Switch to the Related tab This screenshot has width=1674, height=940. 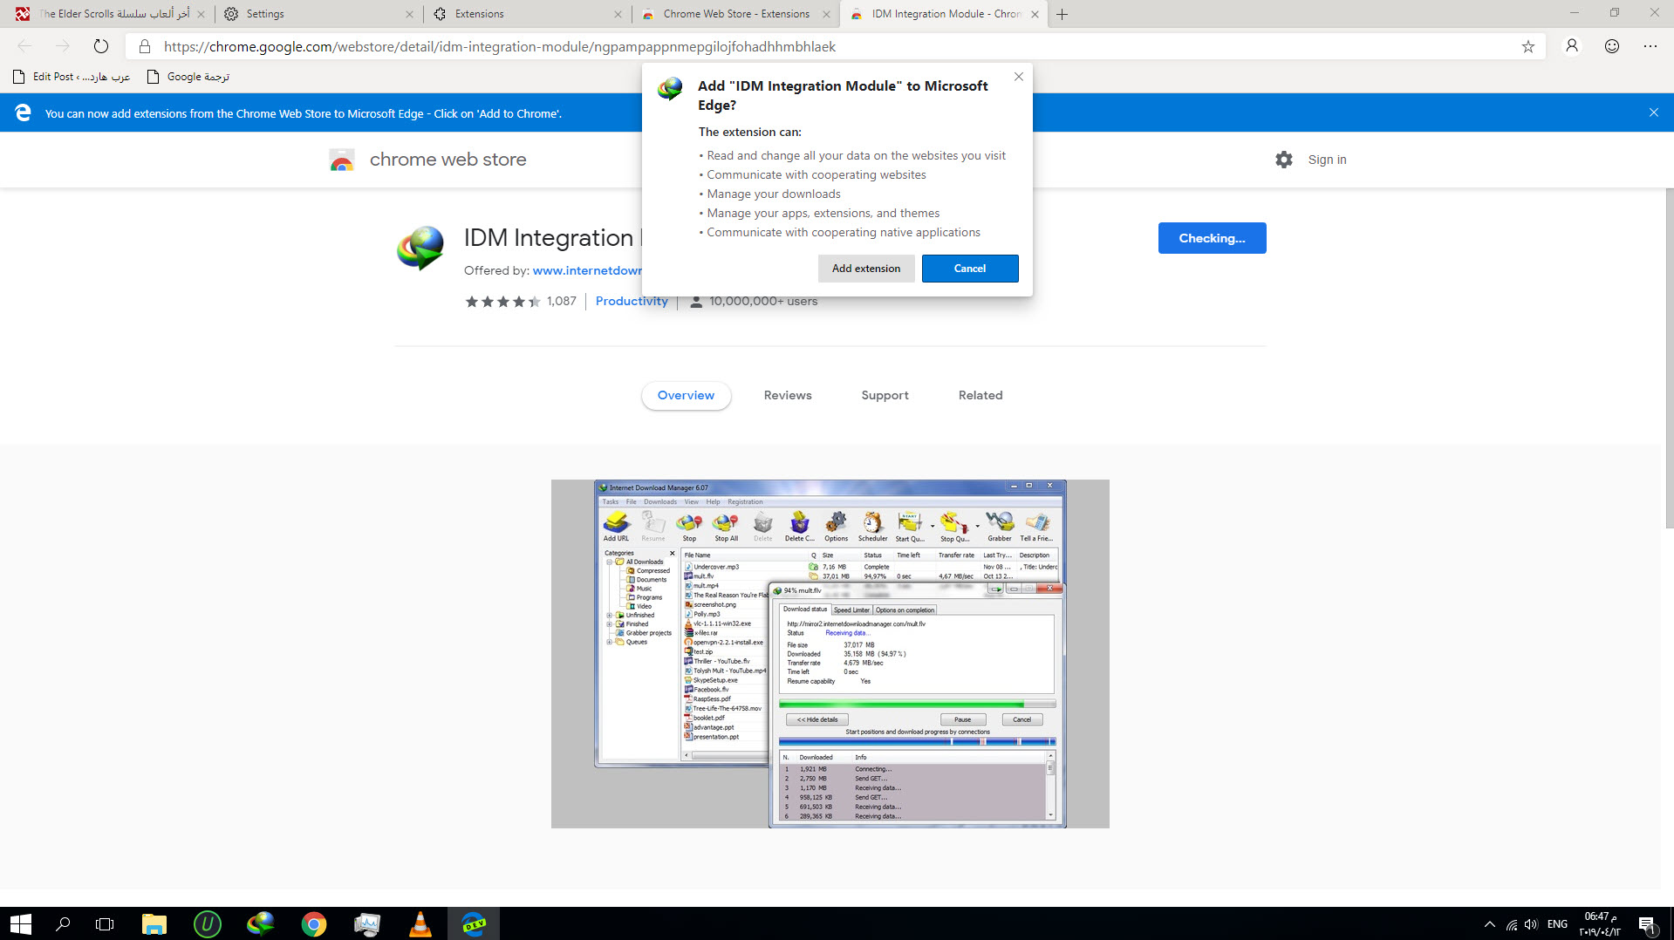point(980,395)
